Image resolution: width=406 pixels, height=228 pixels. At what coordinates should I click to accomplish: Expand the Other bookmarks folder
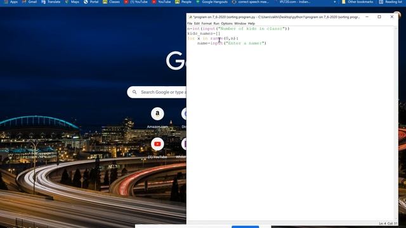358,2
